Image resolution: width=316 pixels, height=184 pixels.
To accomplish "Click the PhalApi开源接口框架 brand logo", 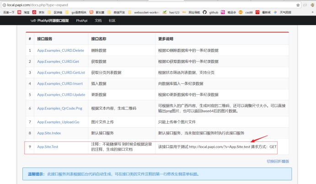I will click(x=49, y=21).
